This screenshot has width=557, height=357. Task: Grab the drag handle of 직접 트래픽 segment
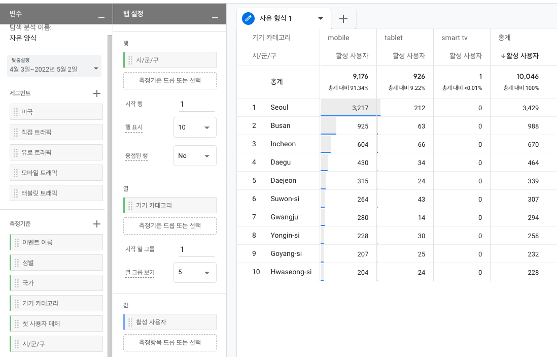(x=16, y=132)
